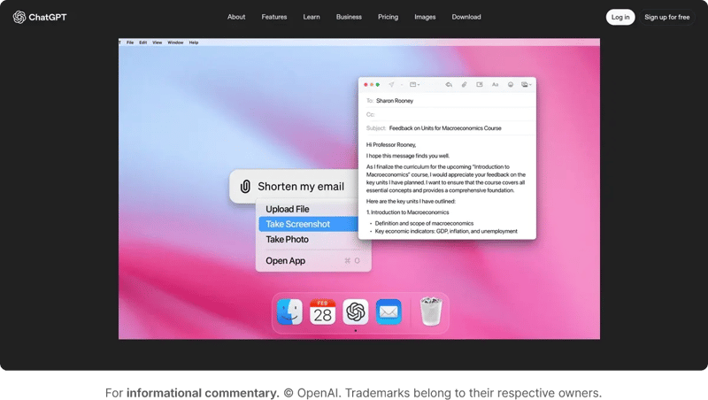Viewport: 708px width, 400px height.
Task: Open the send options arrow beside the send icon
Action: pyautogui.click(x=401, y=84)
